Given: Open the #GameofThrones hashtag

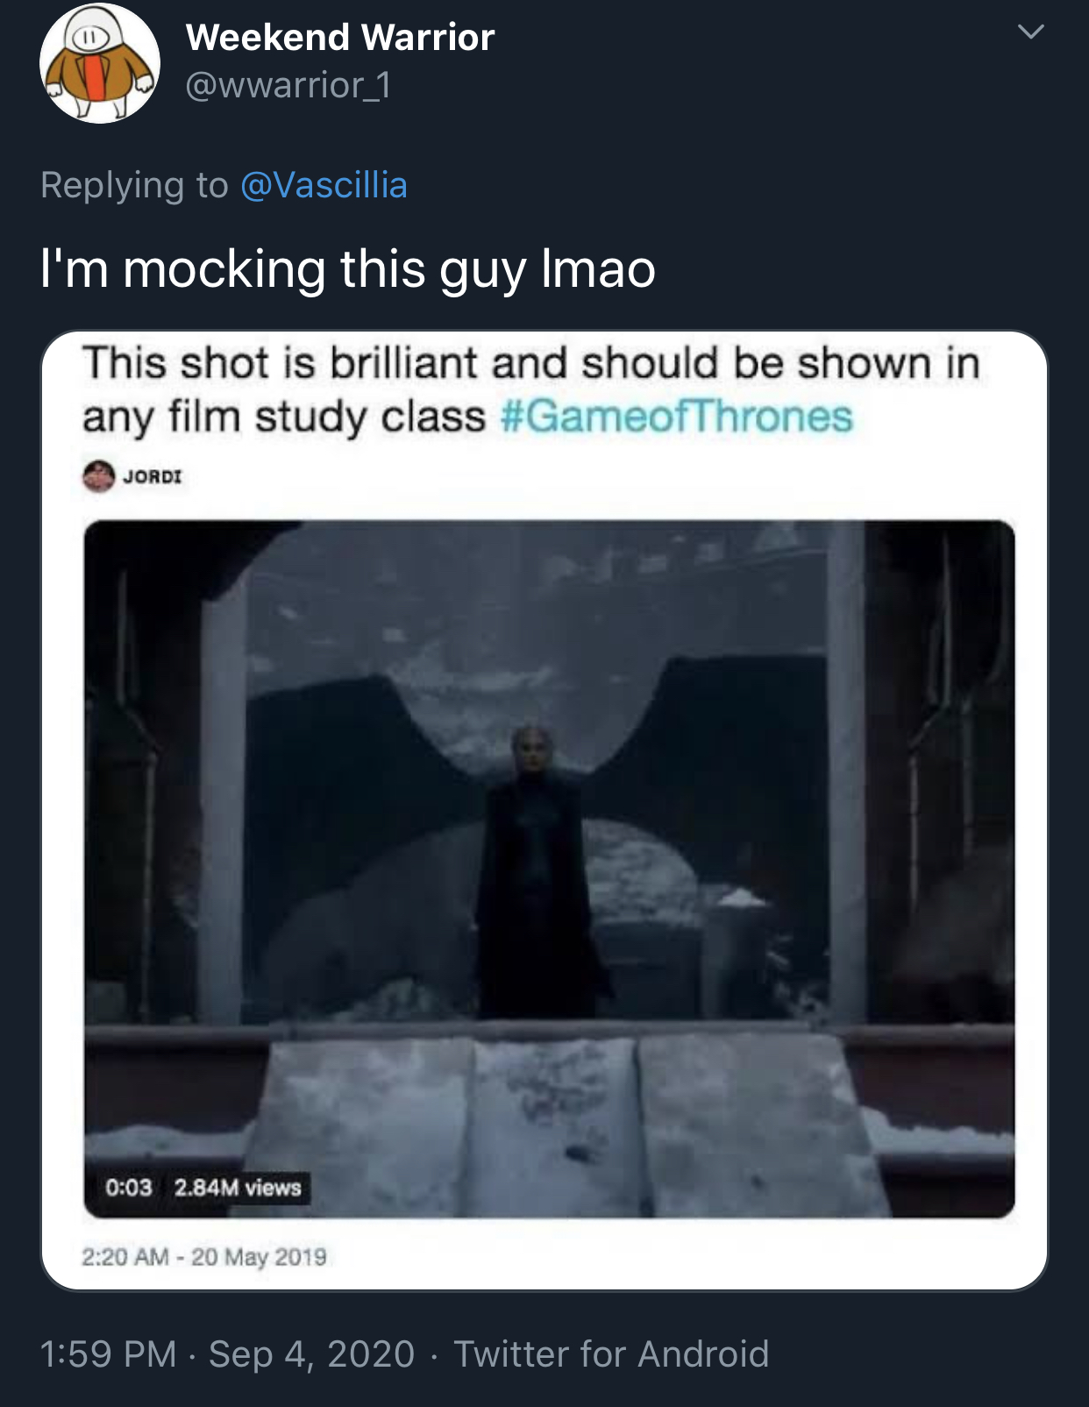Looking at the screenshot, I should pyautogui.click(x=676, y=416).
